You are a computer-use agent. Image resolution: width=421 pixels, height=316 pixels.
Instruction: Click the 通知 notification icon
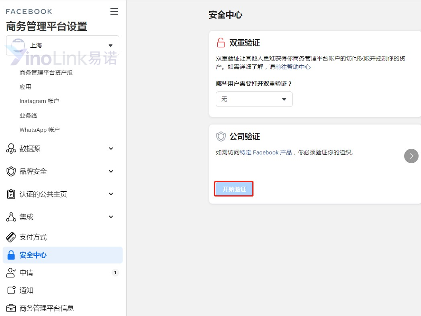(x=11, y=290)
